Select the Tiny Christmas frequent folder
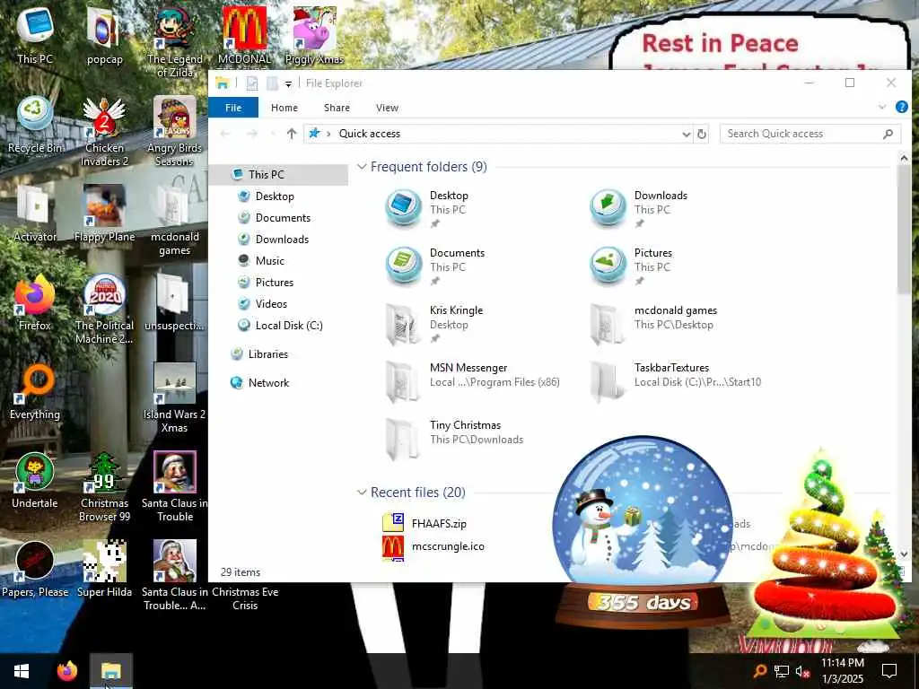The image size is (919, 689). [454, 439]
